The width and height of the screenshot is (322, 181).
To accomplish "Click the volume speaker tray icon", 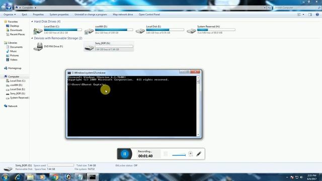I will click(301, 177).
